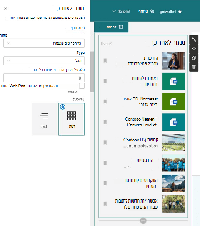Toggle bookmark for DD_Northeast item
This screenshot has height=226, width=200.
[x=105, y=101]
